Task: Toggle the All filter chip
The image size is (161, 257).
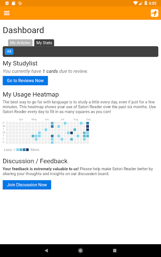Action: 9,52
